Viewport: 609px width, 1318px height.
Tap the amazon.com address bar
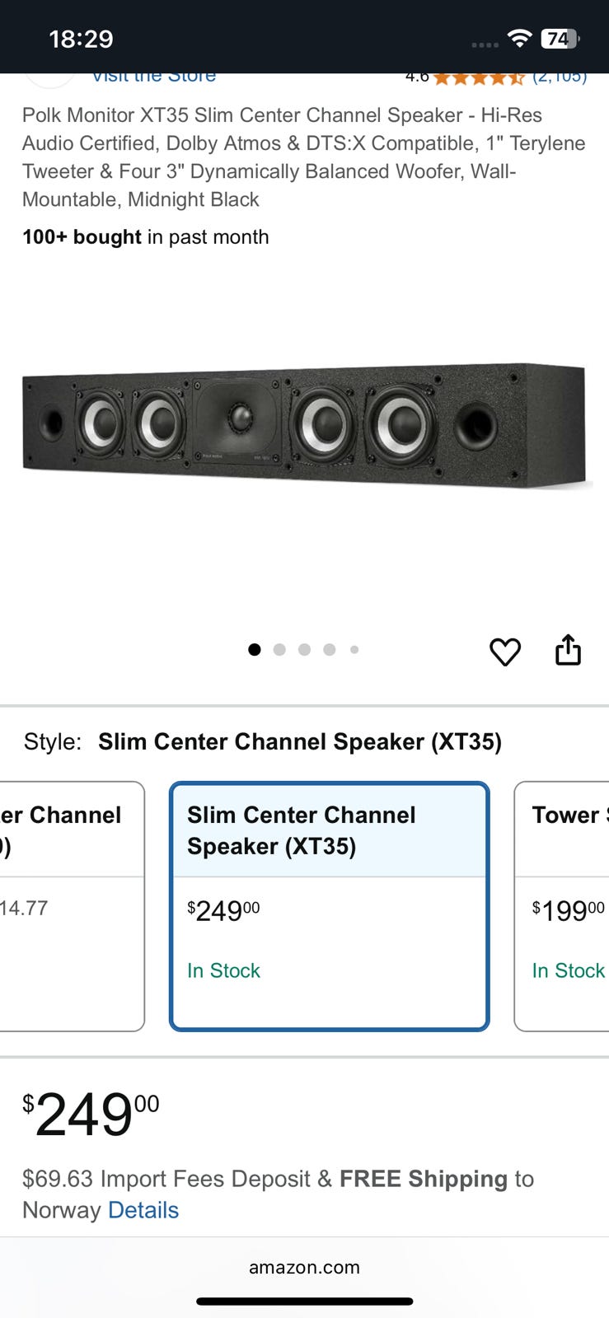click(304, 1268)
